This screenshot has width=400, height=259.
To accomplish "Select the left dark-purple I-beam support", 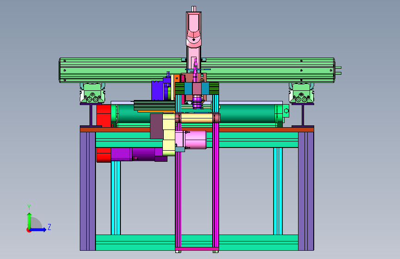I will tap(91, 115).
